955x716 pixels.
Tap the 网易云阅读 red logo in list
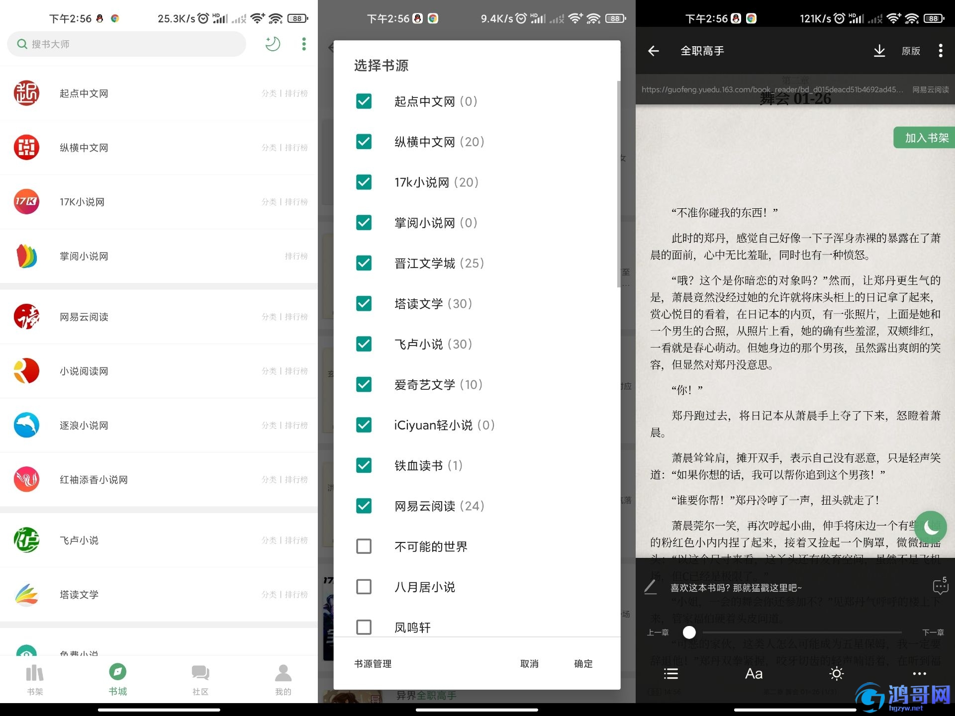point(26,316)
